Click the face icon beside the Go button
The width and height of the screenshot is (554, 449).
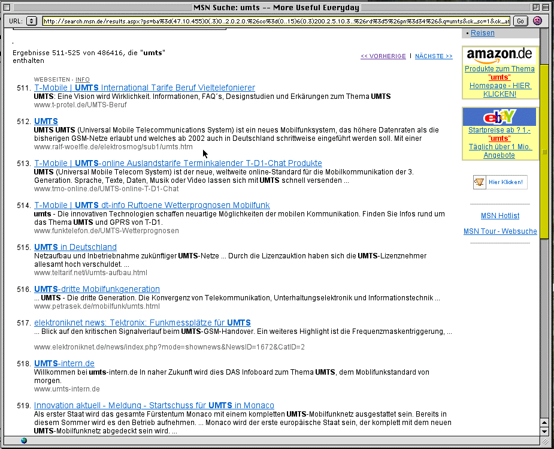pos(537,21)
